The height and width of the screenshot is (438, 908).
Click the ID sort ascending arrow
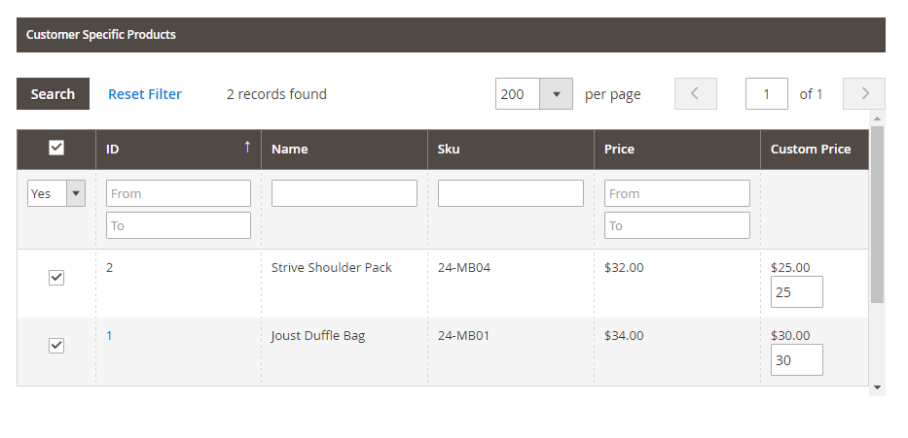click(x=247, y=148)
